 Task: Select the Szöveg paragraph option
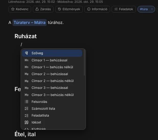52,53
